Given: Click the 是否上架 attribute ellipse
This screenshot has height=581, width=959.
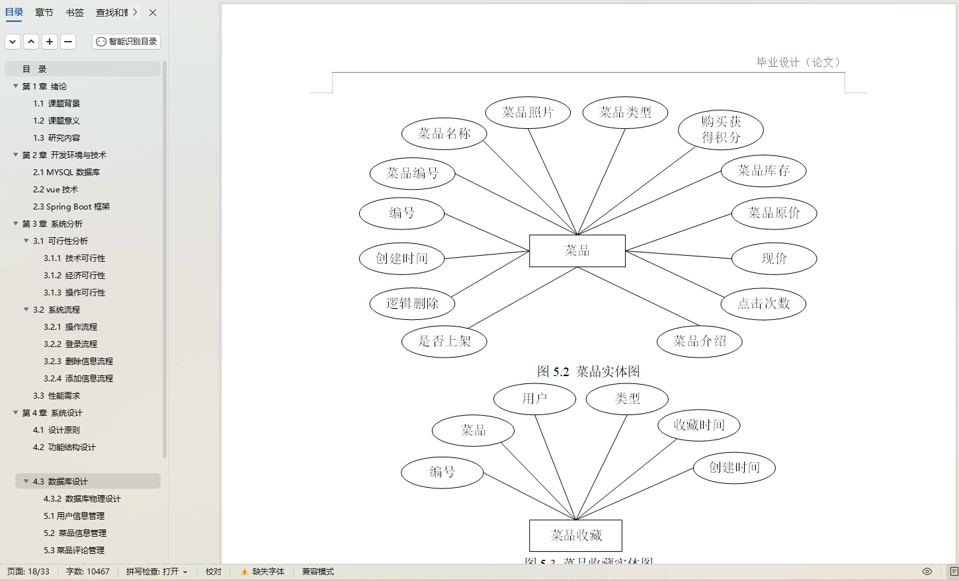Looking at the screenshot, I should [444, 341].
